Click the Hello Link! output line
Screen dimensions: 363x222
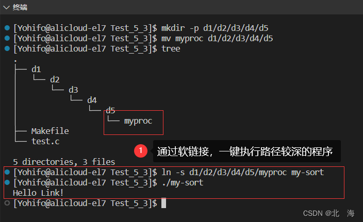[38, 193]
